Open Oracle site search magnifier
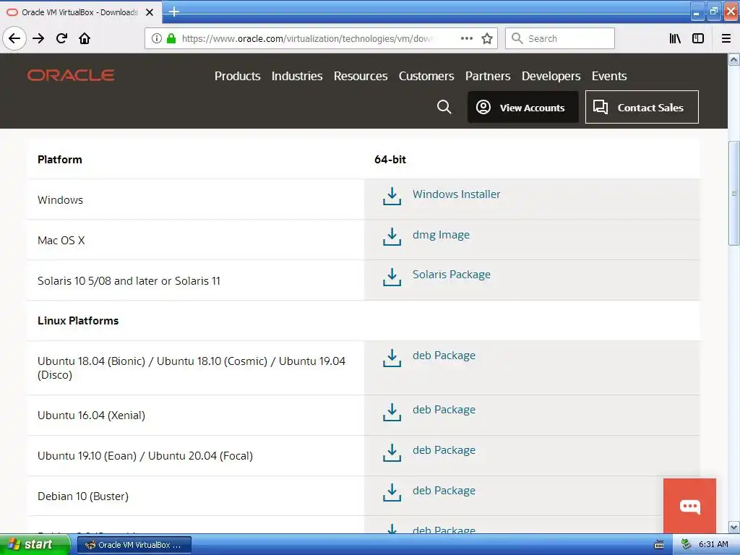This screenshot has width=740, height=555. click(x=444, y=107)
